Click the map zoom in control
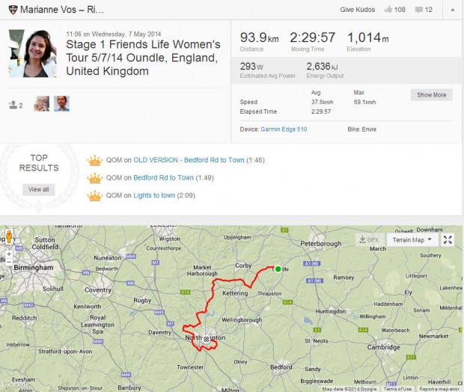The width and height of the screenshot is (464, 392). point(8,254)
